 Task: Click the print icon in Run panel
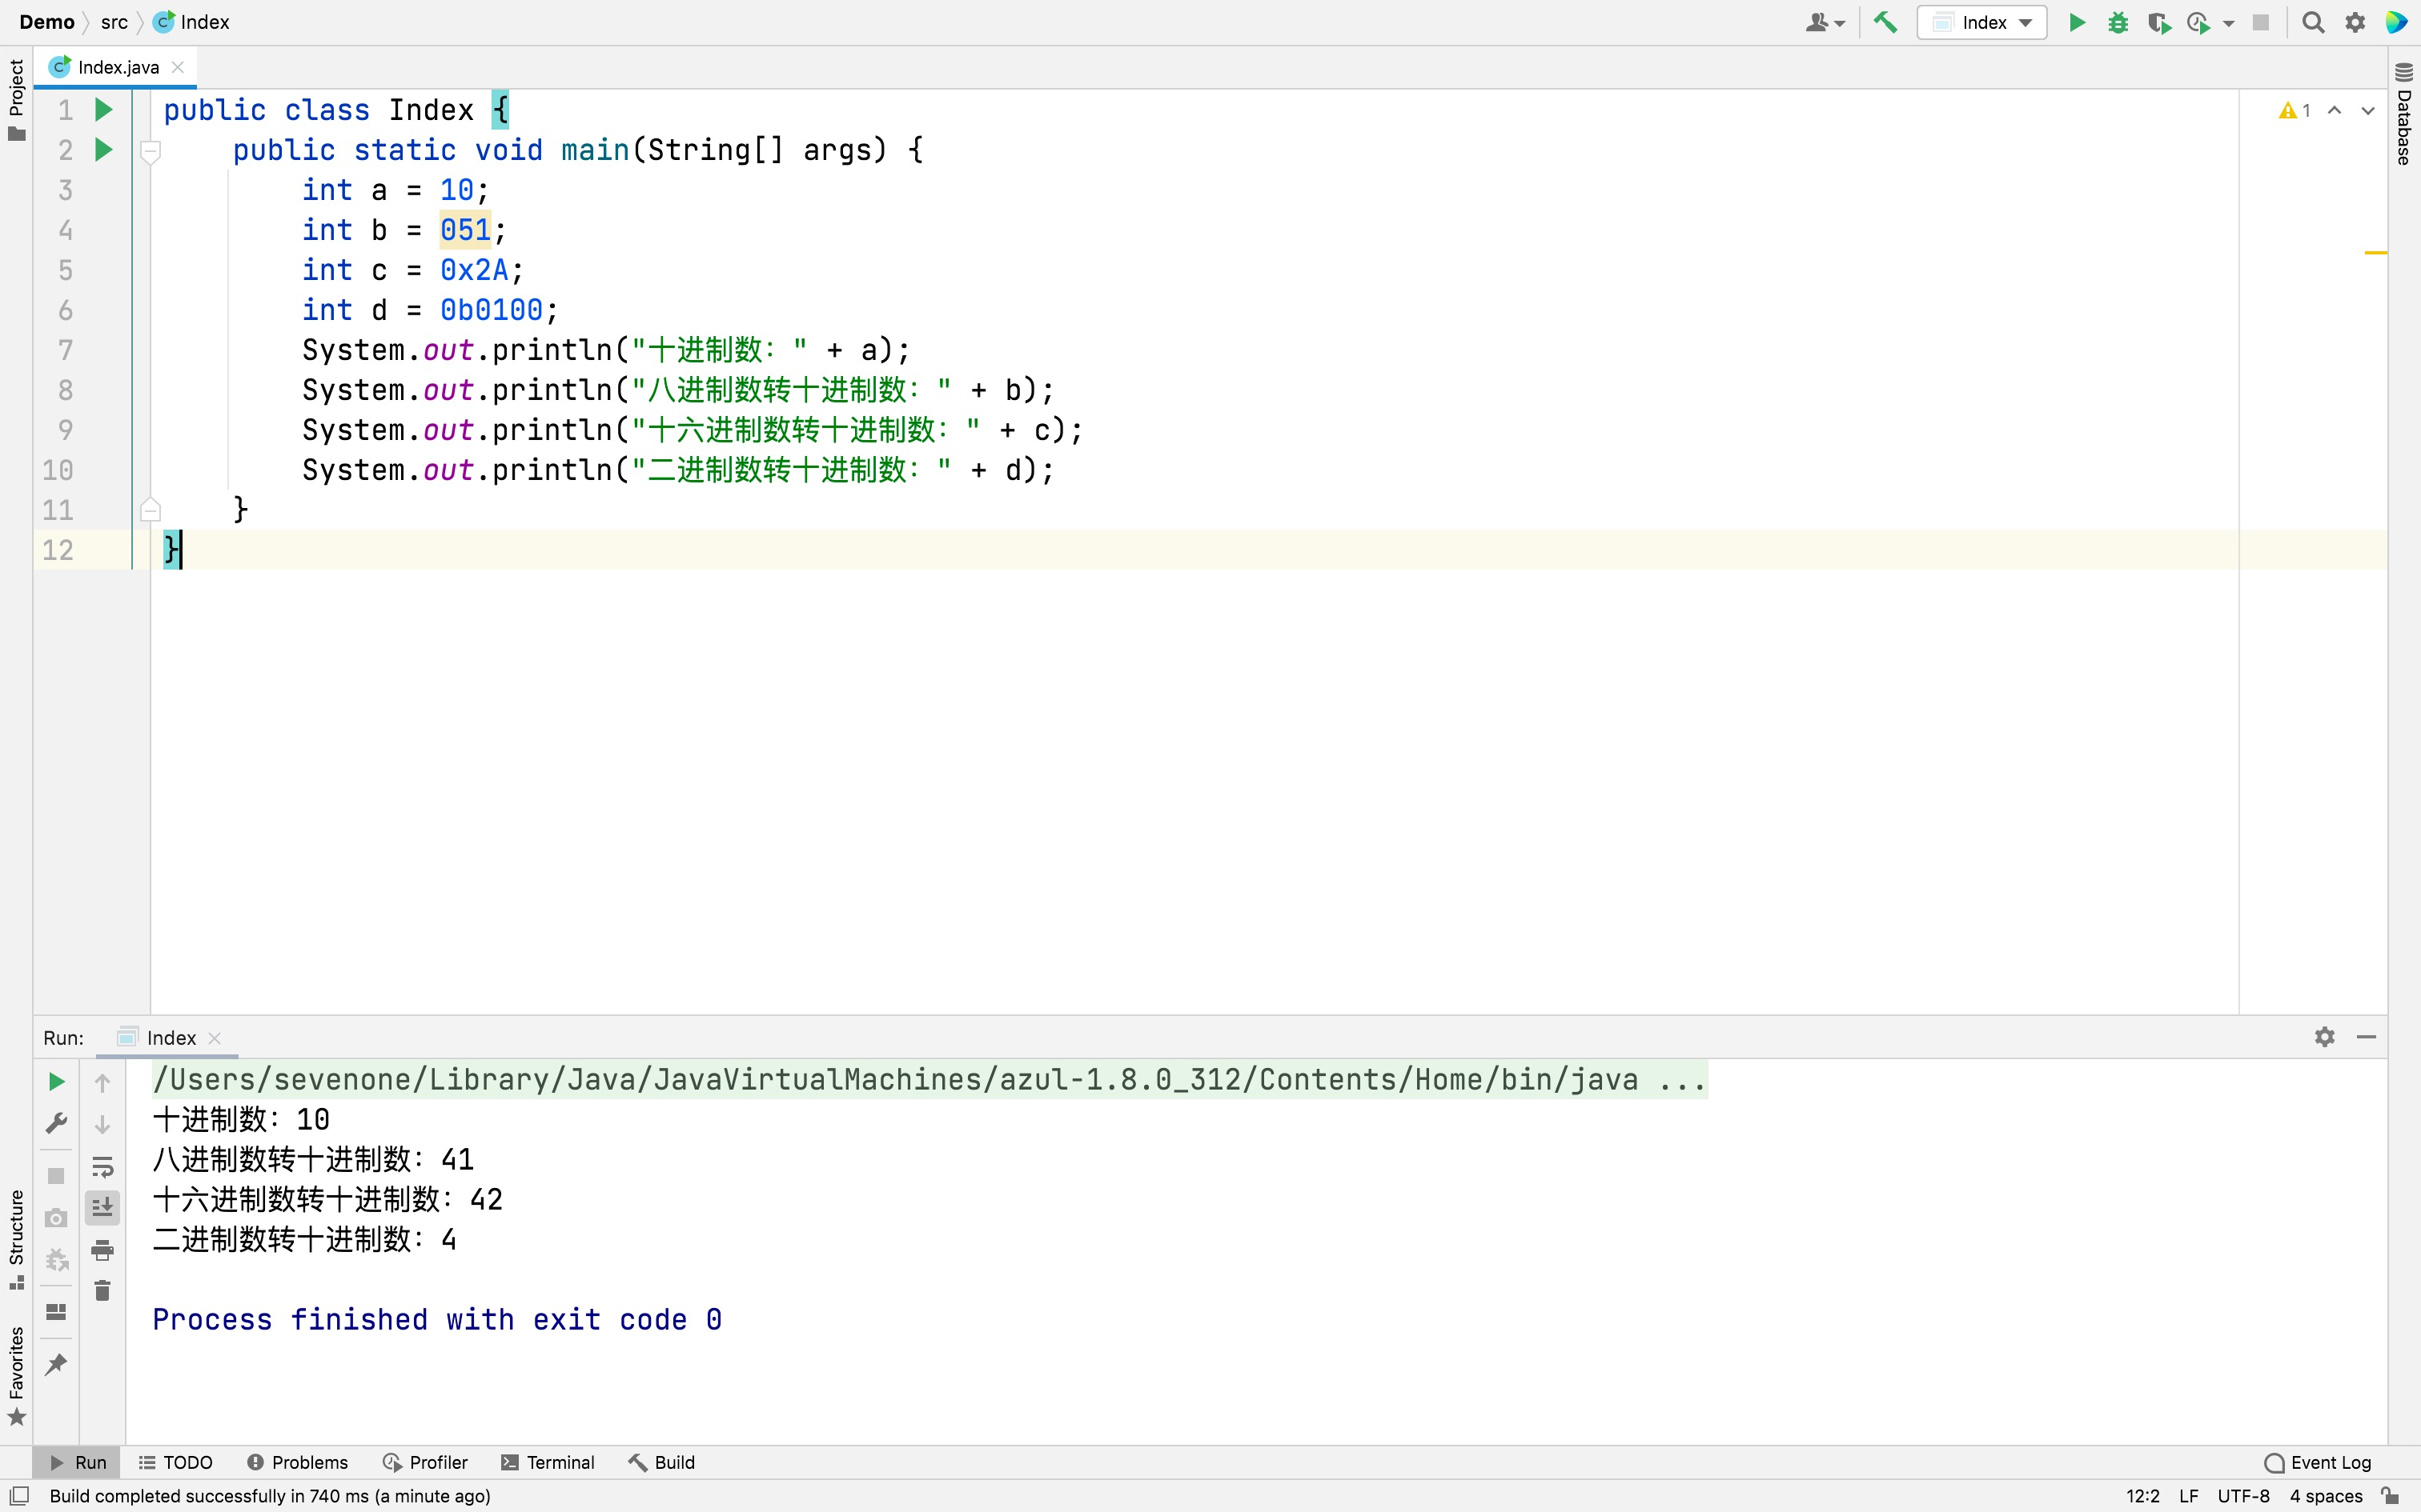tap(102, 1250)
